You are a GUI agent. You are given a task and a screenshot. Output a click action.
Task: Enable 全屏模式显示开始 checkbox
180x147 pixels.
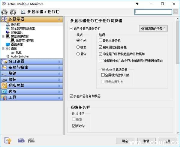[103, 75]
